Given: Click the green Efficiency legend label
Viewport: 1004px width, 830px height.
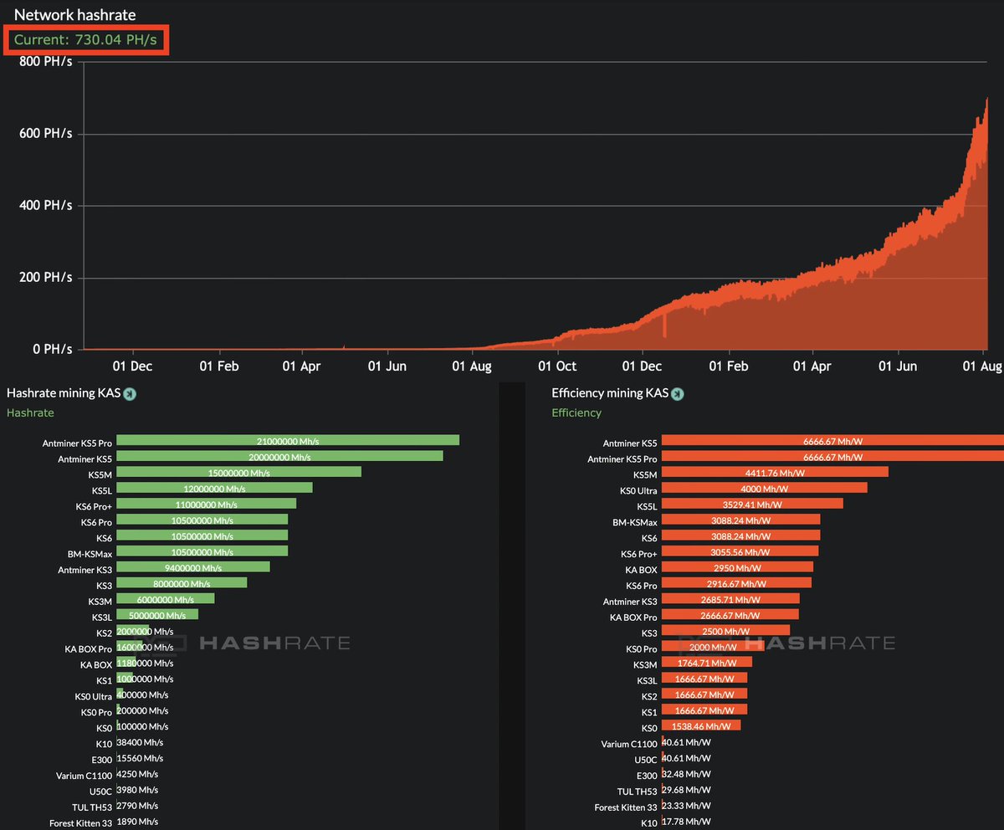Looking at the screenshot, I should click(576, 412).
